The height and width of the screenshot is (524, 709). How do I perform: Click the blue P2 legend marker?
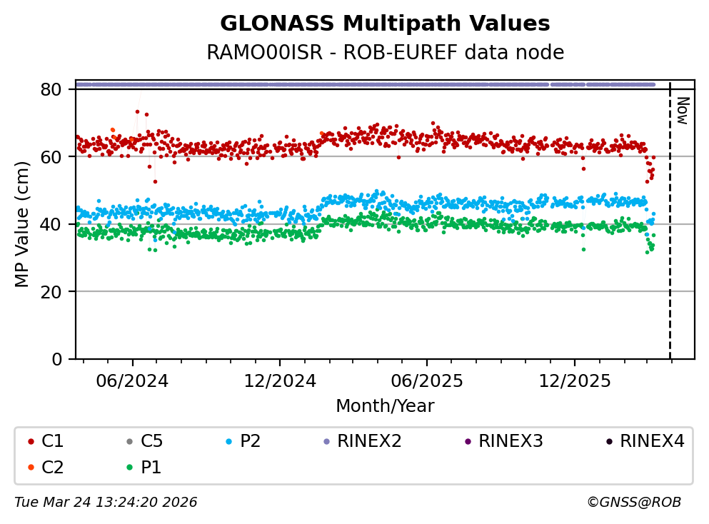tap(228, 442)
